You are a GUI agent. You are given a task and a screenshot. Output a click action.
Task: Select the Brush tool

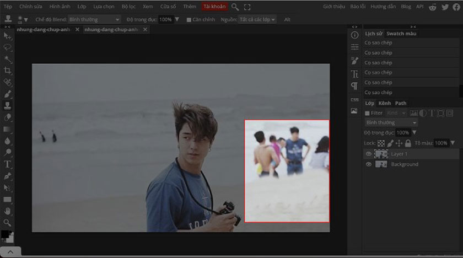pyautogui.click(x=7, y=94)
